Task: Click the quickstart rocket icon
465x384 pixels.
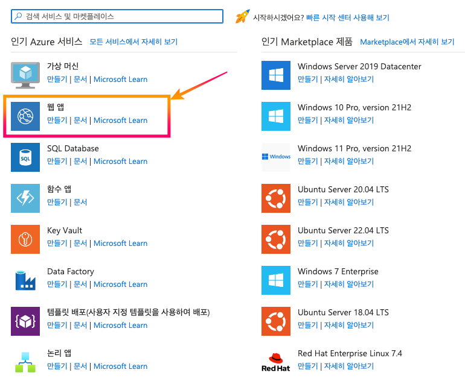Action: pos(243,16)
